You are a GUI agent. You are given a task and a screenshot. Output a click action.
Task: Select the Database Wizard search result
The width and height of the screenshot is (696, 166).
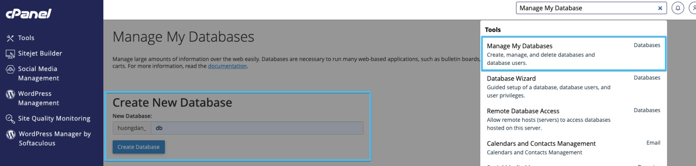[573, 86]
